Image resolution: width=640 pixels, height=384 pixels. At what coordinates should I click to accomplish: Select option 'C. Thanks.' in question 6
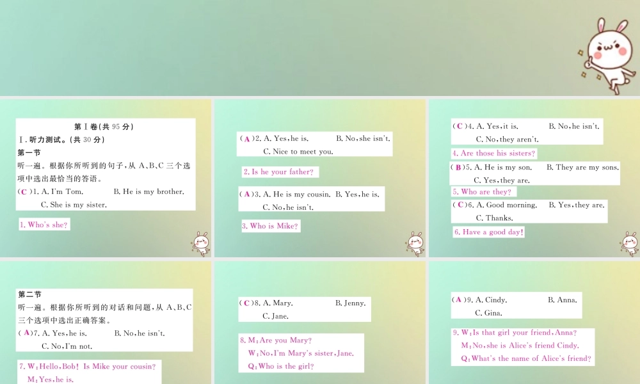click(x=495, y=218)
